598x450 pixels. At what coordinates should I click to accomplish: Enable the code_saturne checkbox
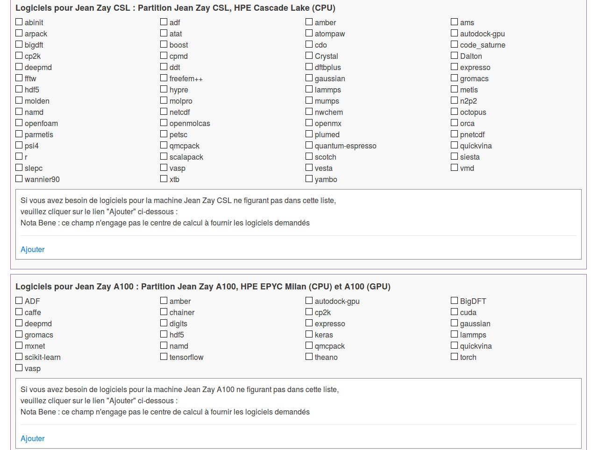(455, 44)
